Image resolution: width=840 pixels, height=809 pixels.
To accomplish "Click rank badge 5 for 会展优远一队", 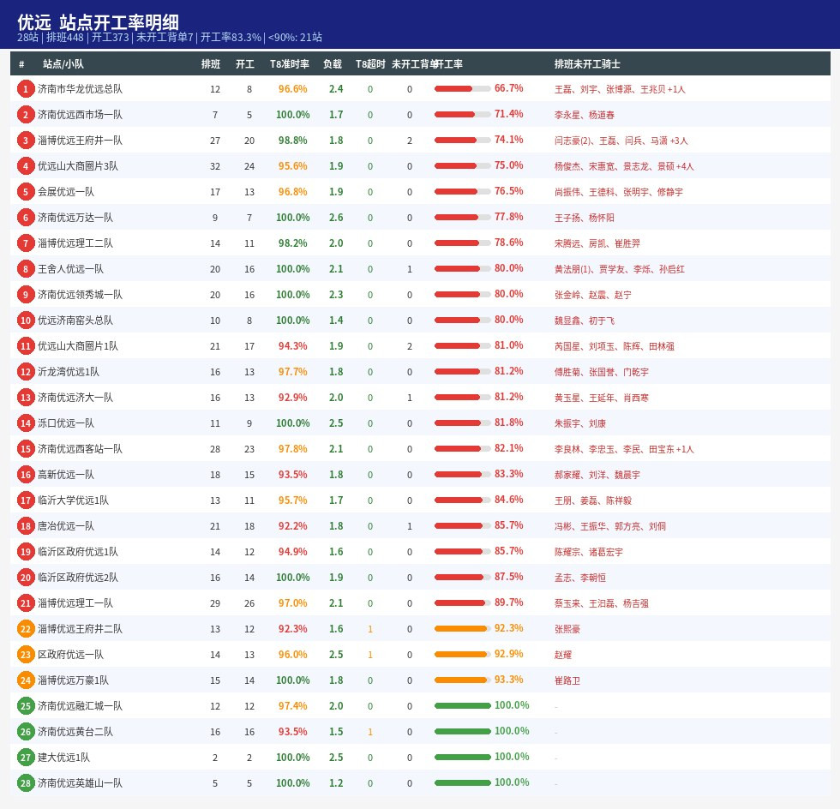I will click(25, 192).
